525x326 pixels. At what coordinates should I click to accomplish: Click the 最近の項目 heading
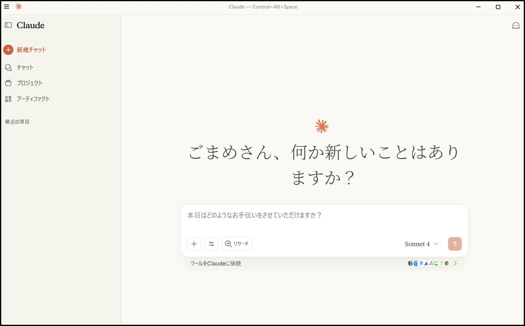[x=17, y=122]
